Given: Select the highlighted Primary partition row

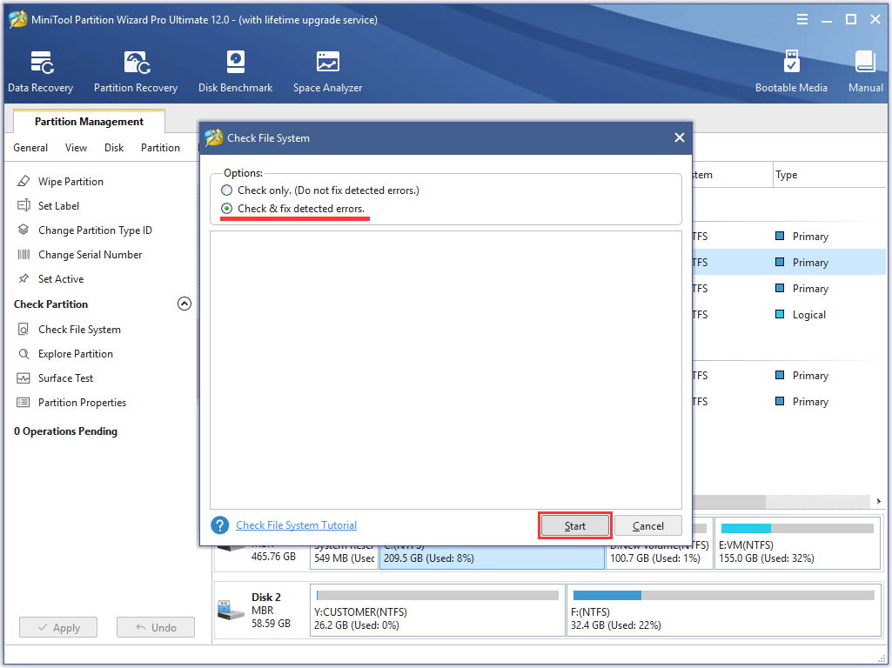Looking at the screenshot, I should pyautogui.click(x=789, y=262).
